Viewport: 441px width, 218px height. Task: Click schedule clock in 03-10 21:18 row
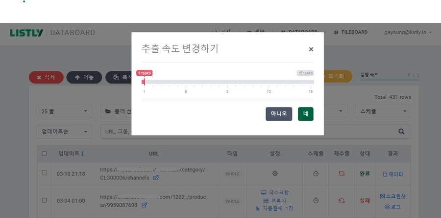[x=316, y=174]
